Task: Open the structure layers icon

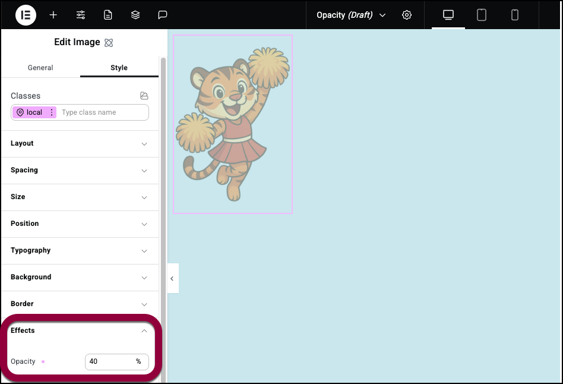Action: pos(135,15)
